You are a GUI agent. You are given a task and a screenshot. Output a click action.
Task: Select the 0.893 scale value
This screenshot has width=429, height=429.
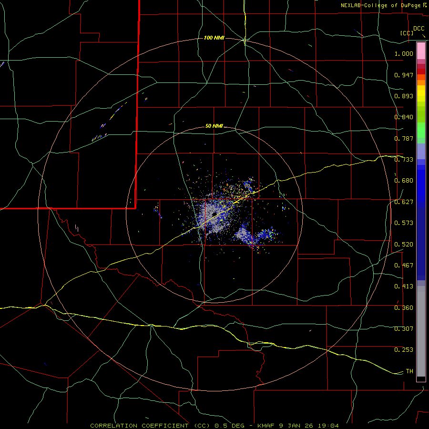404,96
